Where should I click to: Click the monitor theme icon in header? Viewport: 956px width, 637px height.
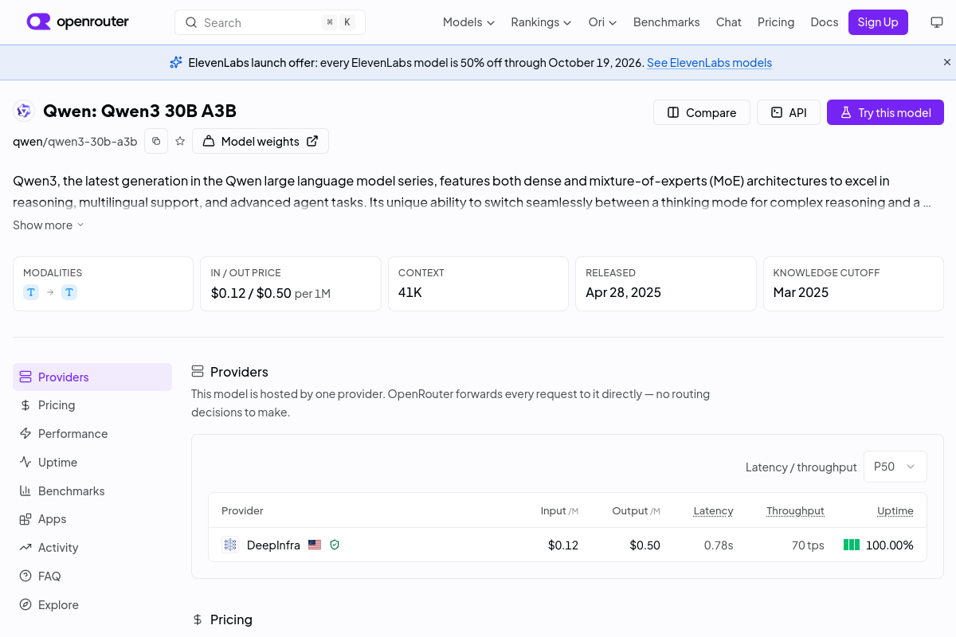tap(937, 22)
